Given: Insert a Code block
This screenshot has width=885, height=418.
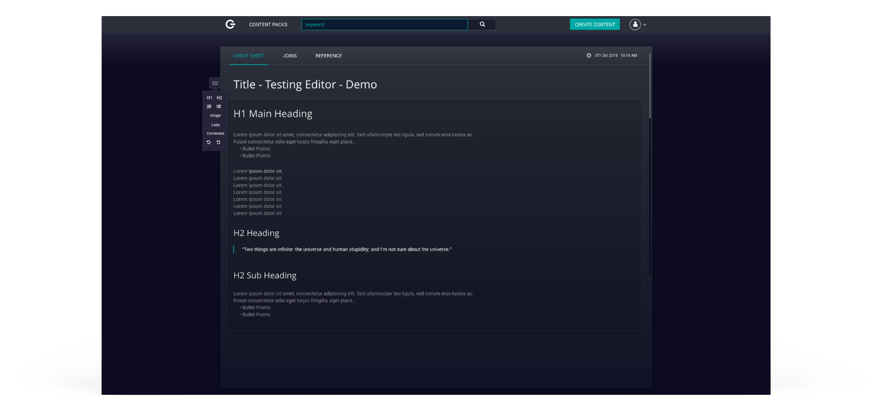Looking at the screenshot, I should coord(215,125).
